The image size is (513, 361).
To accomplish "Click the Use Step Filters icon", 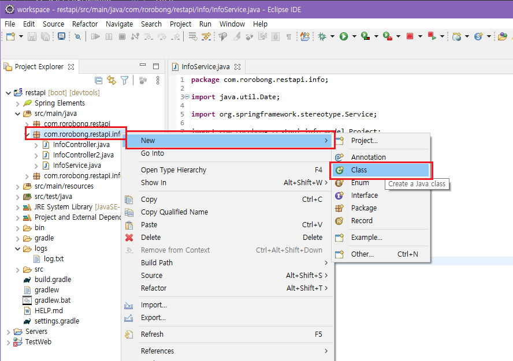I will click(x=206, y=36).
